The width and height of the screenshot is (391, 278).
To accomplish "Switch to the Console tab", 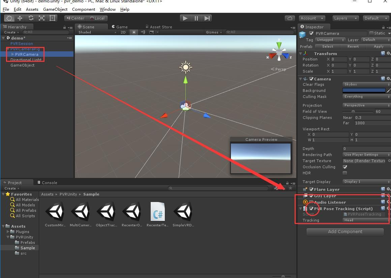I will point(48,182).
